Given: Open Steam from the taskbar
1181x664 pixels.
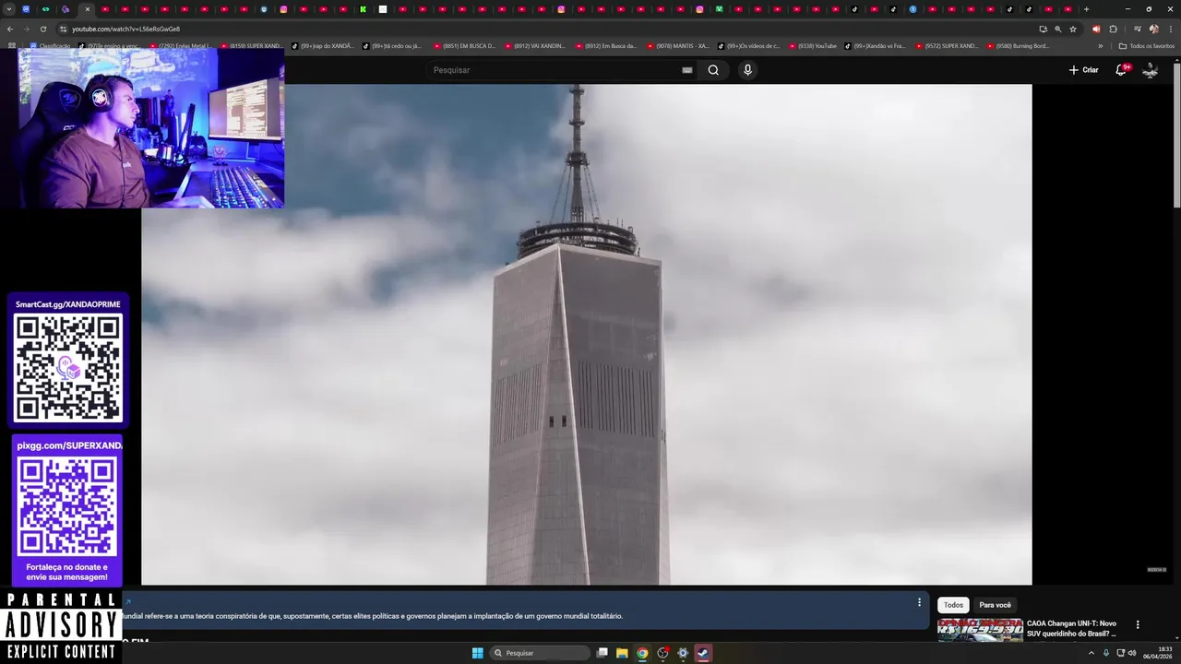Looking at the screenshot, I should (x=703, y=653).
